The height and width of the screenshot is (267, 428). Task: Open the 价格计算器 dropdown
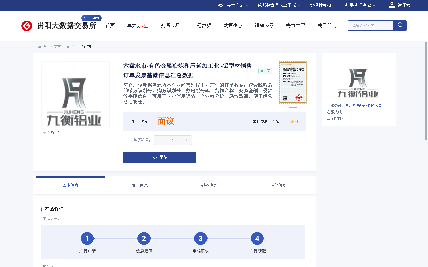[x=323, y=5]
